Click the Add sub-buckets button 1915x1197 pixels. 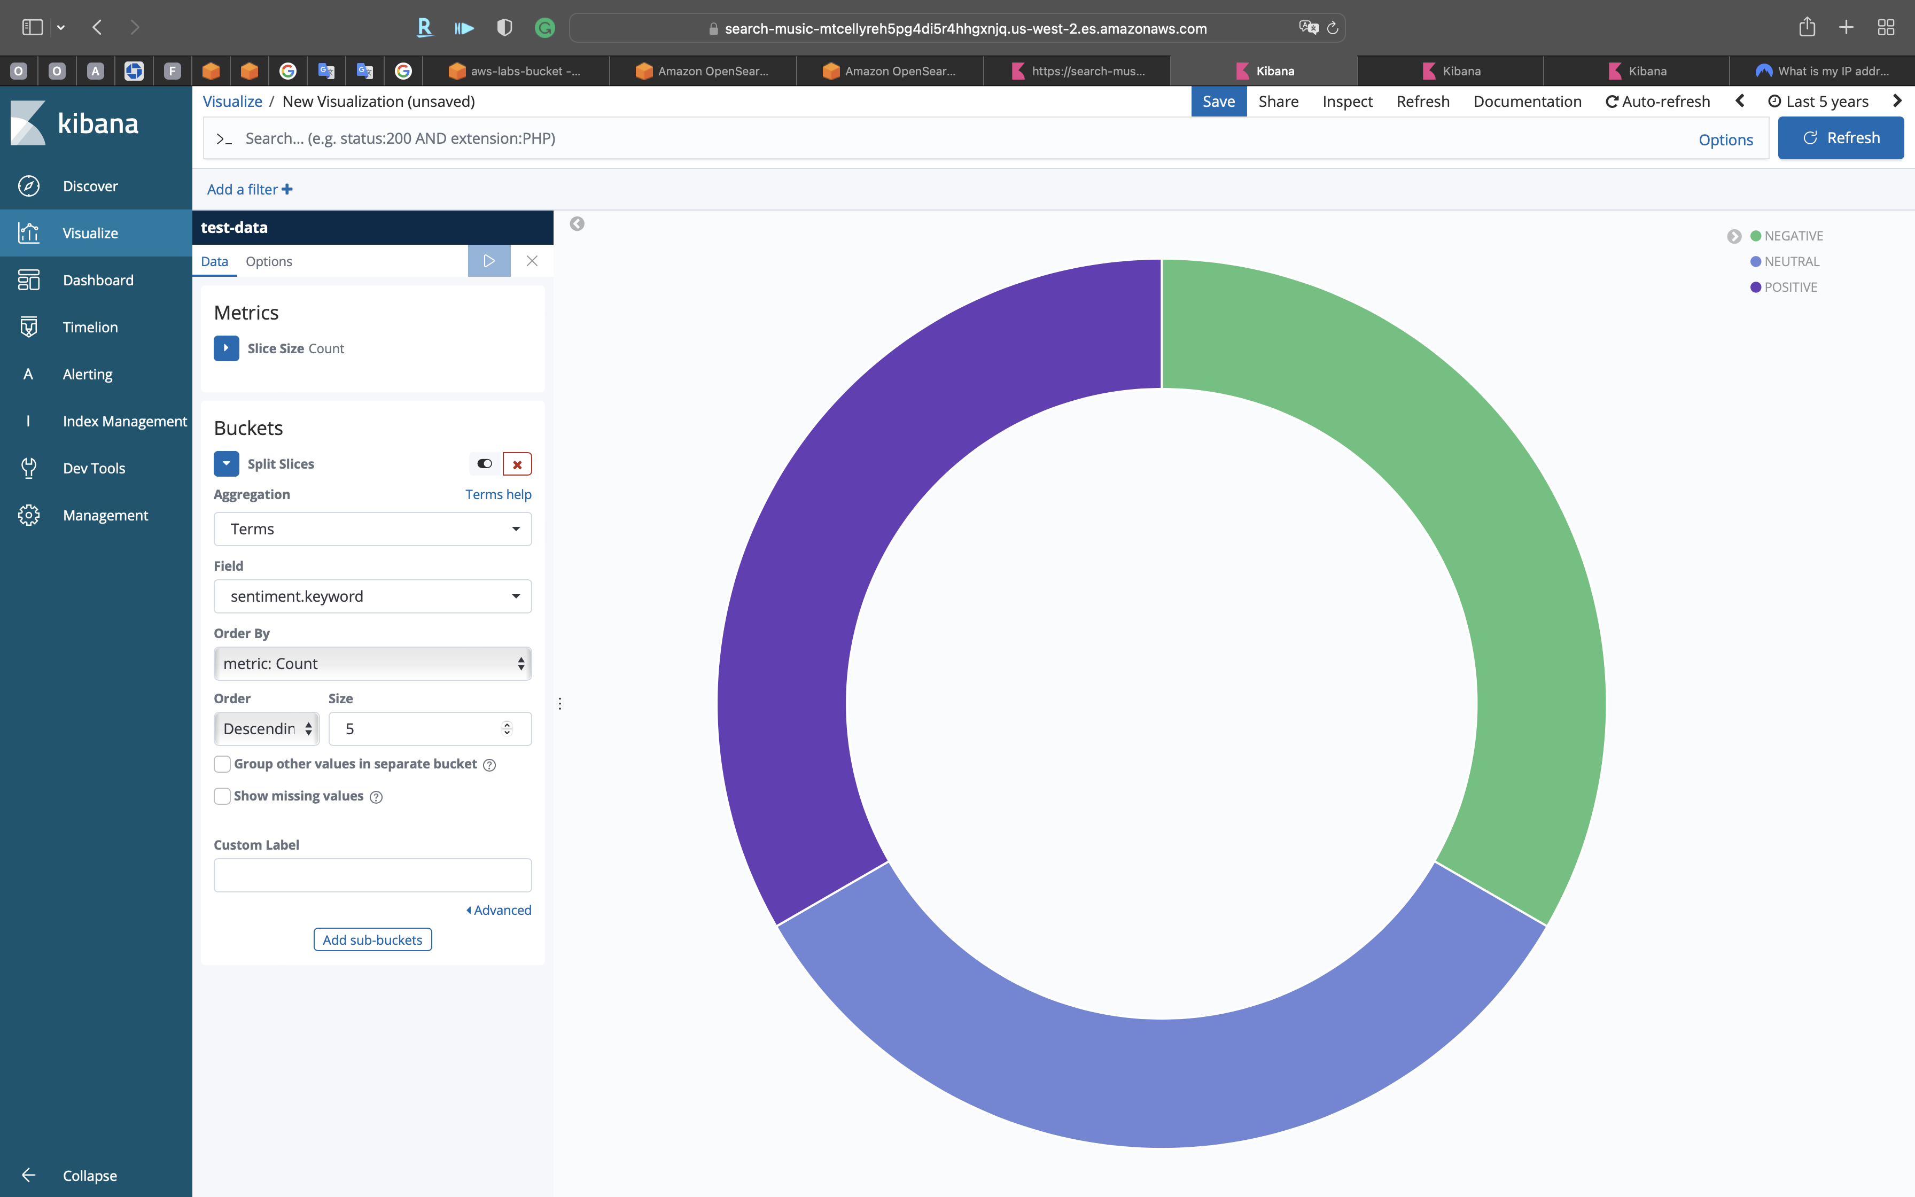pyautogui.click(x=372, y=940)
